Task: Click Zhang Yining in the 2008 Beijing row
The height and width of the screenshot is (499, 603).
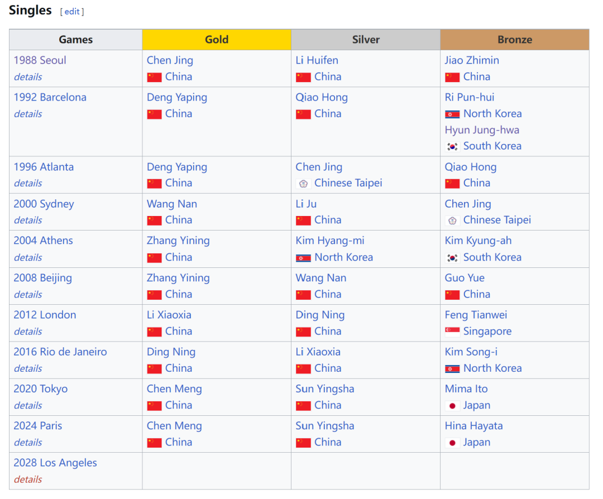Action: tap(178, 278)
